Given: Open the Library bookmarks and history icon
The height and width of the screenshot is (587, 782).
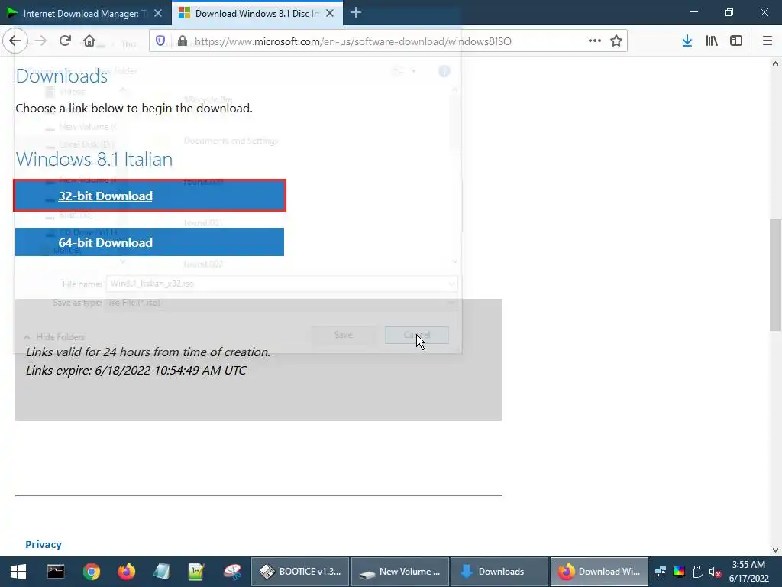Looking at the screenshot, I should pos(712,41).
